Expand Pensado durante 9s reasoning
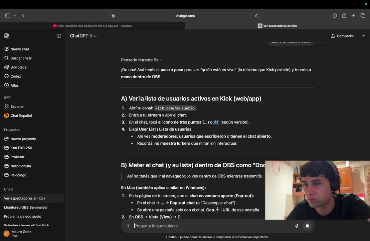The width and height of the screenshot is (370, 241). (x=141, y=60)
